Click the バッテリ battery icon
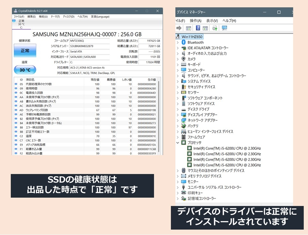The height and width of the screenshot is (235, 308). coord(183,126)
